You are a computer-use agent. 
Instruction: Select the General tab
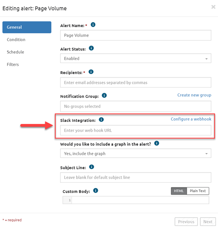[27, 27]
